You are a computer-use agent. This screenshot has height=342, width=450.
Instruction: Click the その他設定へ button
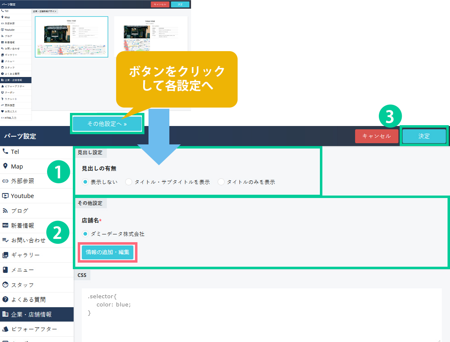click(107, 124)
